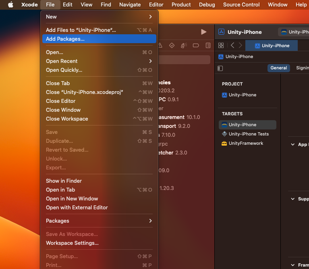Select the UnityFramework target

246,144
